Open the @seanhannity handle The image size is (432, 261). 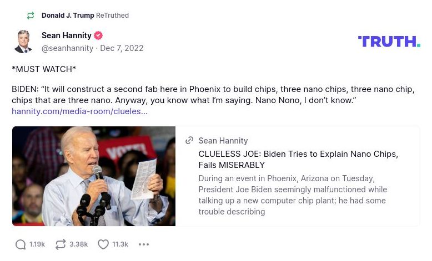(x=67, y=48)
